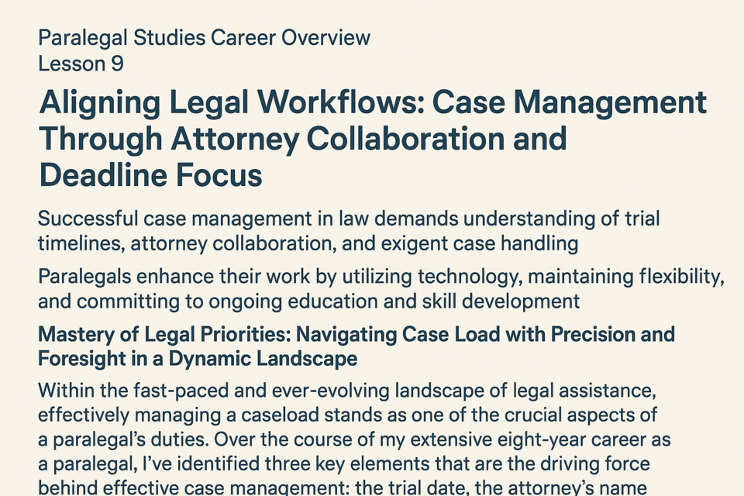
Task: Click the line 'and committing to ongoing education'
Action: point(309,301)
